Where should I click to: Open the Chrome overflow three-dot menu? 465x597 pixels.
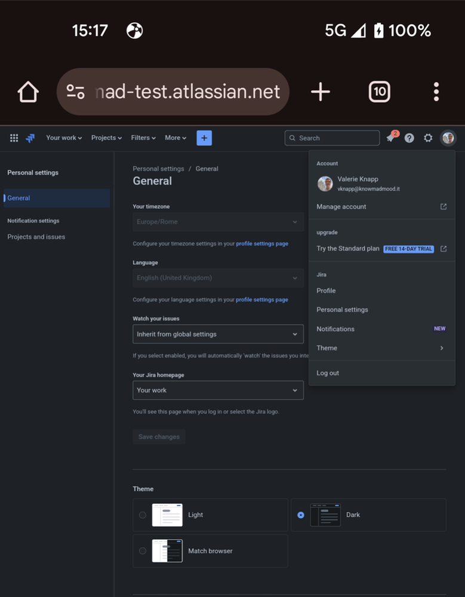click(x=436, y=91)
